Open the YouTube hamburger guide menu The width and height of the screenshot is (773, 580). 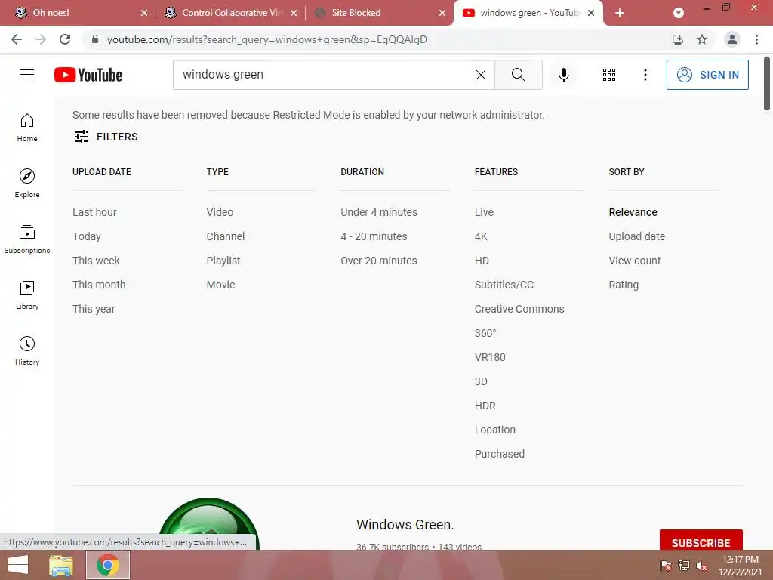click(x=27, y=75)
